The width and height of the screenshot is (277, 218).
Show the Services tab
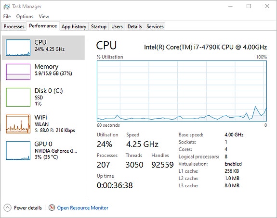click(155, 26)
